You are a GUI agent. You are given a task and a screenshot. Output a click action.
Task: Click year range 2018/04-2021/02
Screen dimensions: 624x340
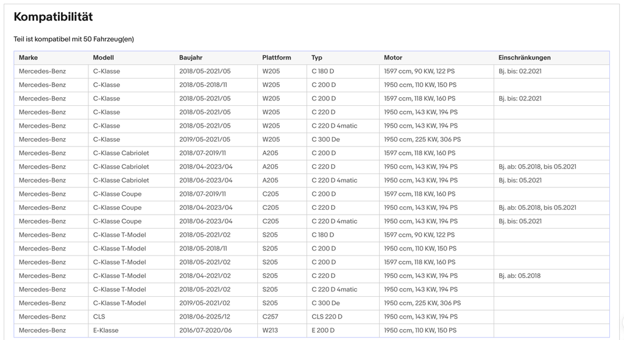[x=205, y=276]
